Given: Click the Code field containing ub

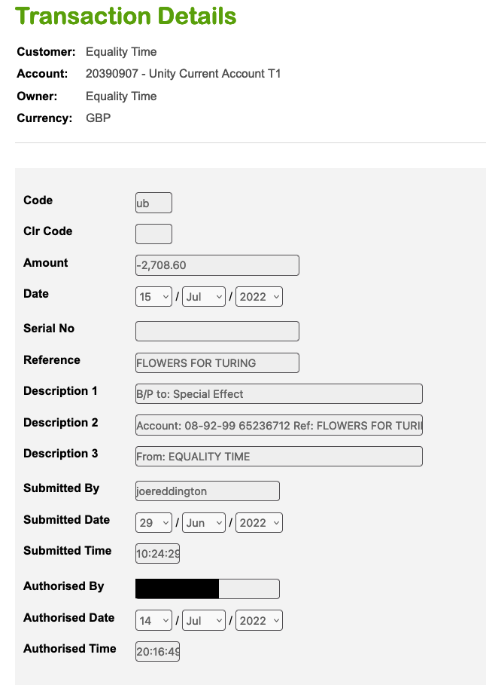Looking at the screenshot, I should pyautogui.click(x=153, y=203).
